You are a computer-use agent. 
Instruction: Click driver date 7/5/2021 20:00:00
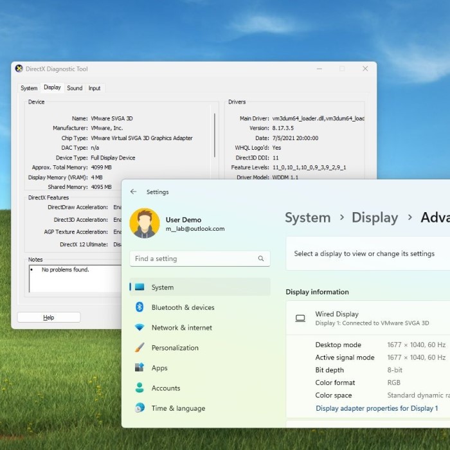pyautogui.click(x=295, y=138)
